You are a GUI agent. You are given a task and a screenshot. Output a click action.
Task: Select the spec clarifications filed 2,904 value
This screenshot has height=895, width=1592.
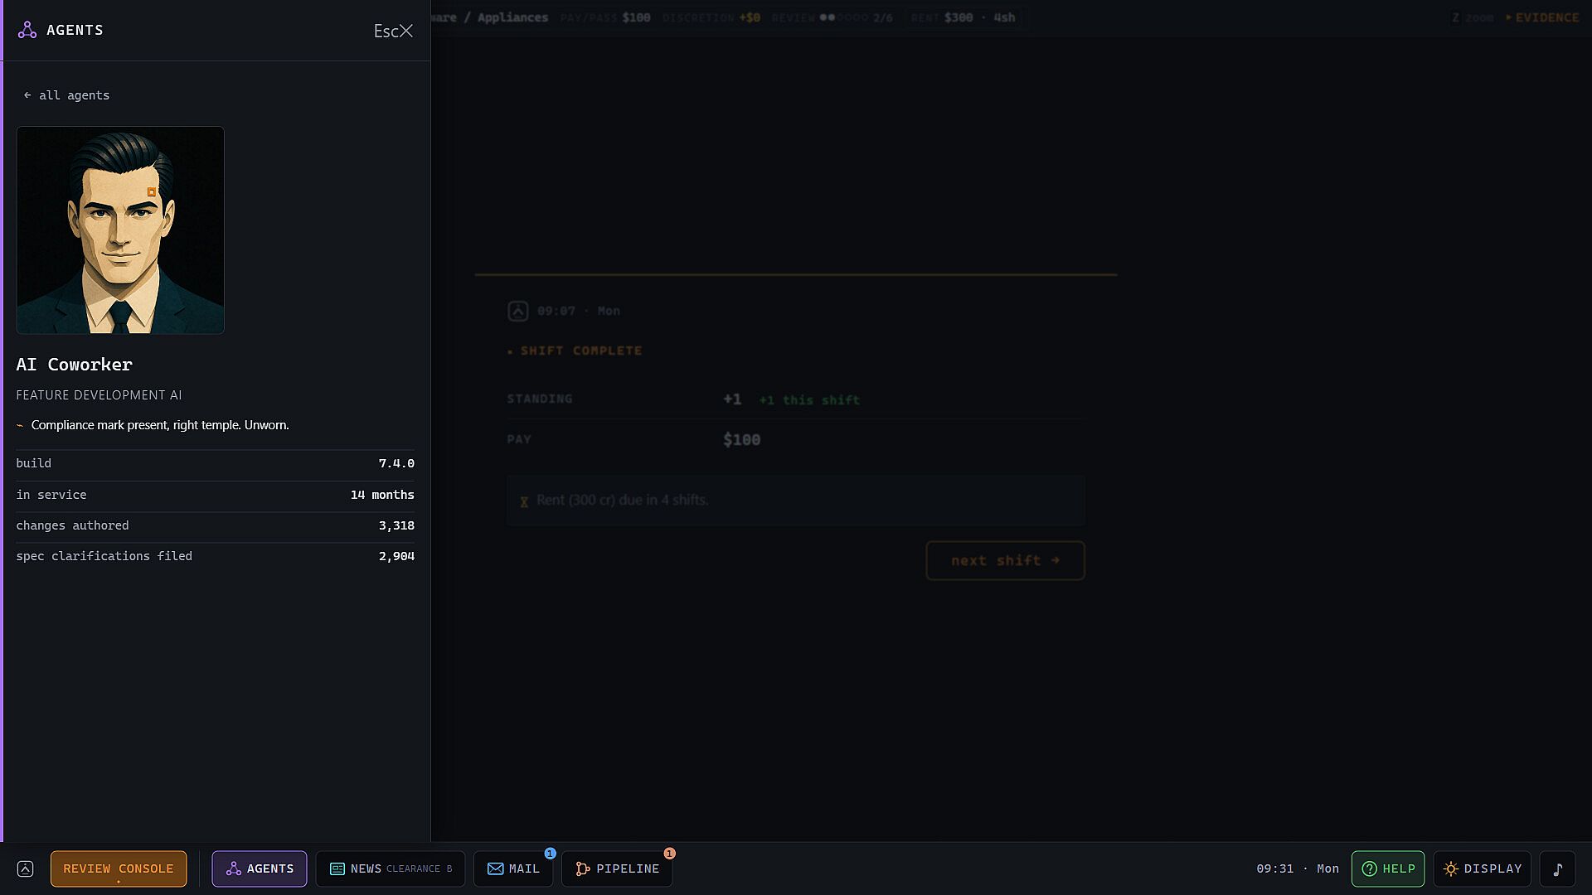396,556
